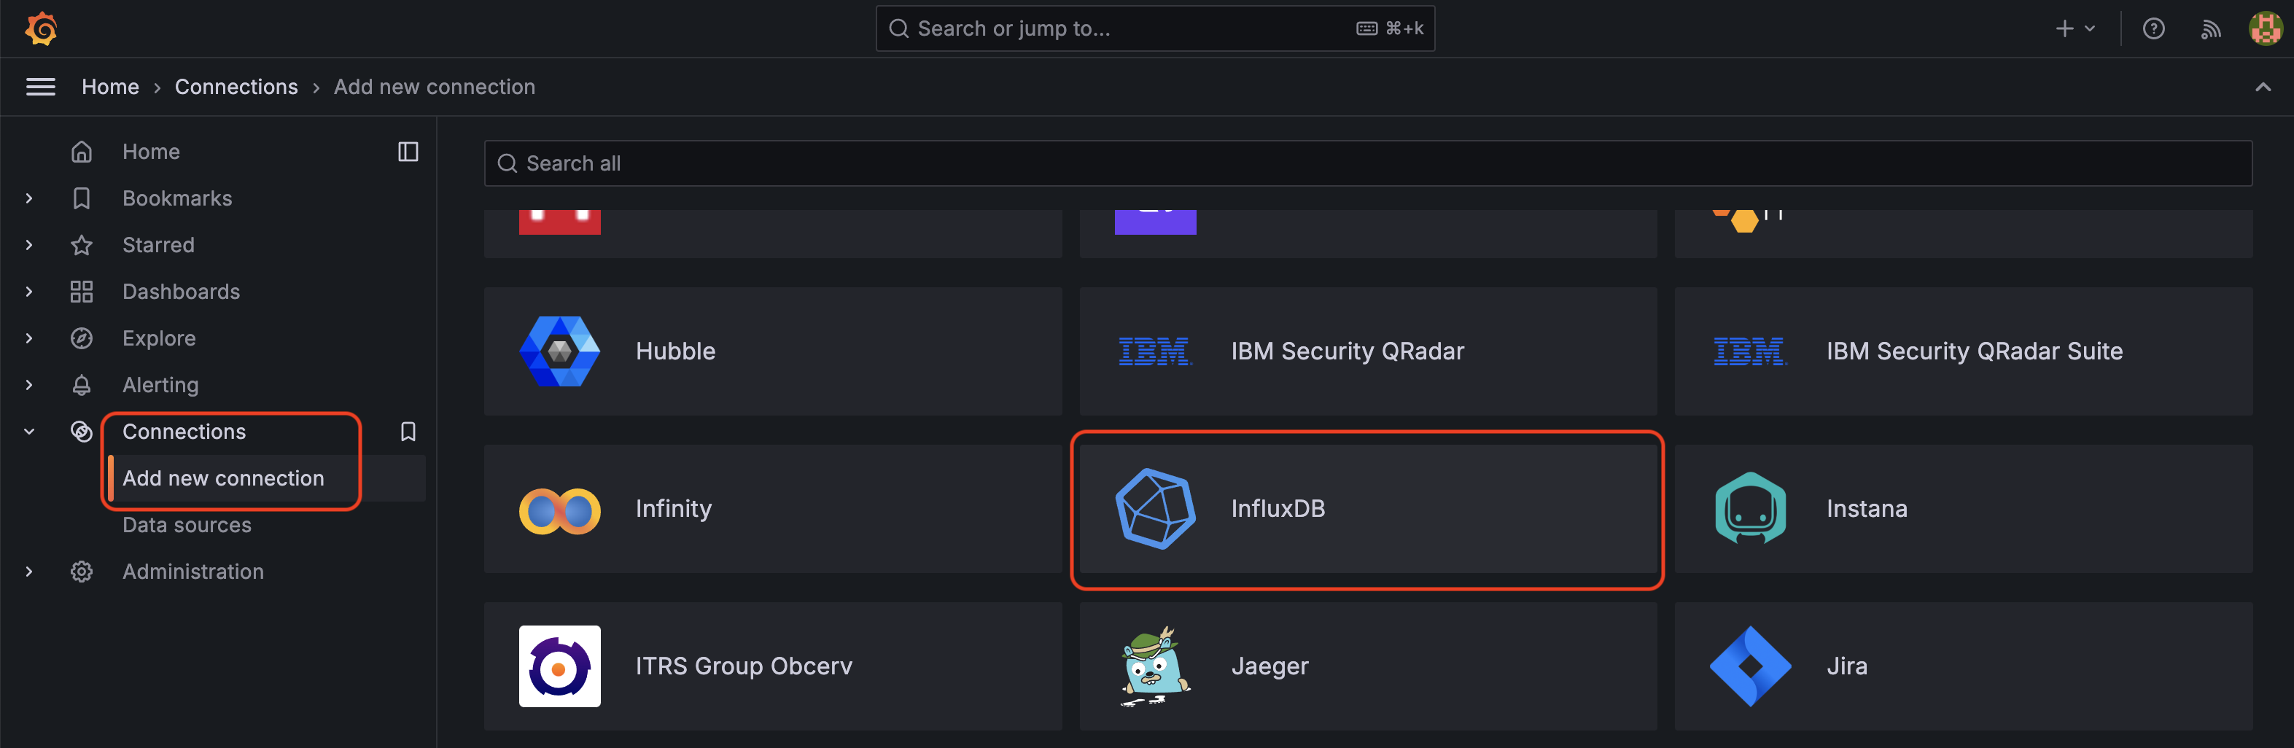2294x748 pixels.
Task: Open Connections from the breadcrumb
Action: click(x=236, y=86)
